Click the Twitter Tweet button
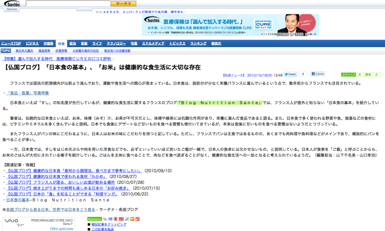The width and height of the screenshot is (385, 231). click(x=290, y=74)
